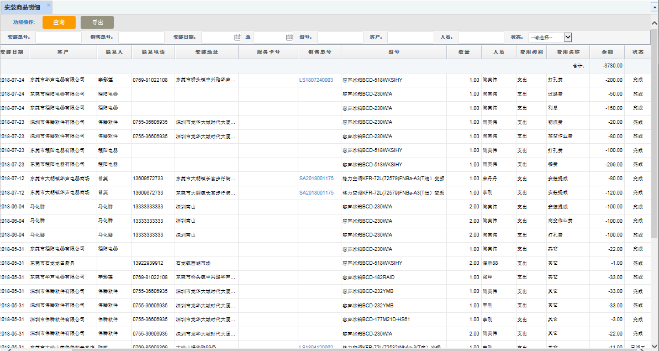
Task: Focus the 客户 filter input
Action: (410, 38)
